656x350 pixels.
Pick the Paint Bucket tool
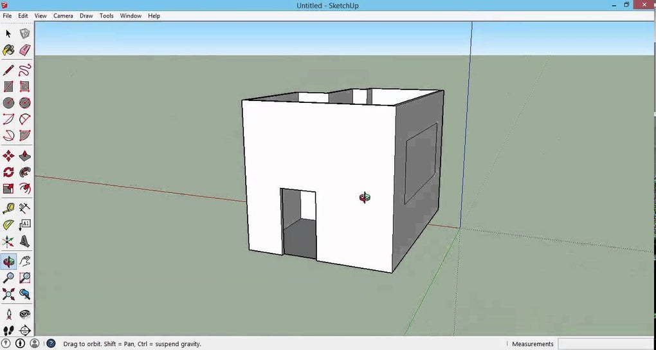point(8,50)
